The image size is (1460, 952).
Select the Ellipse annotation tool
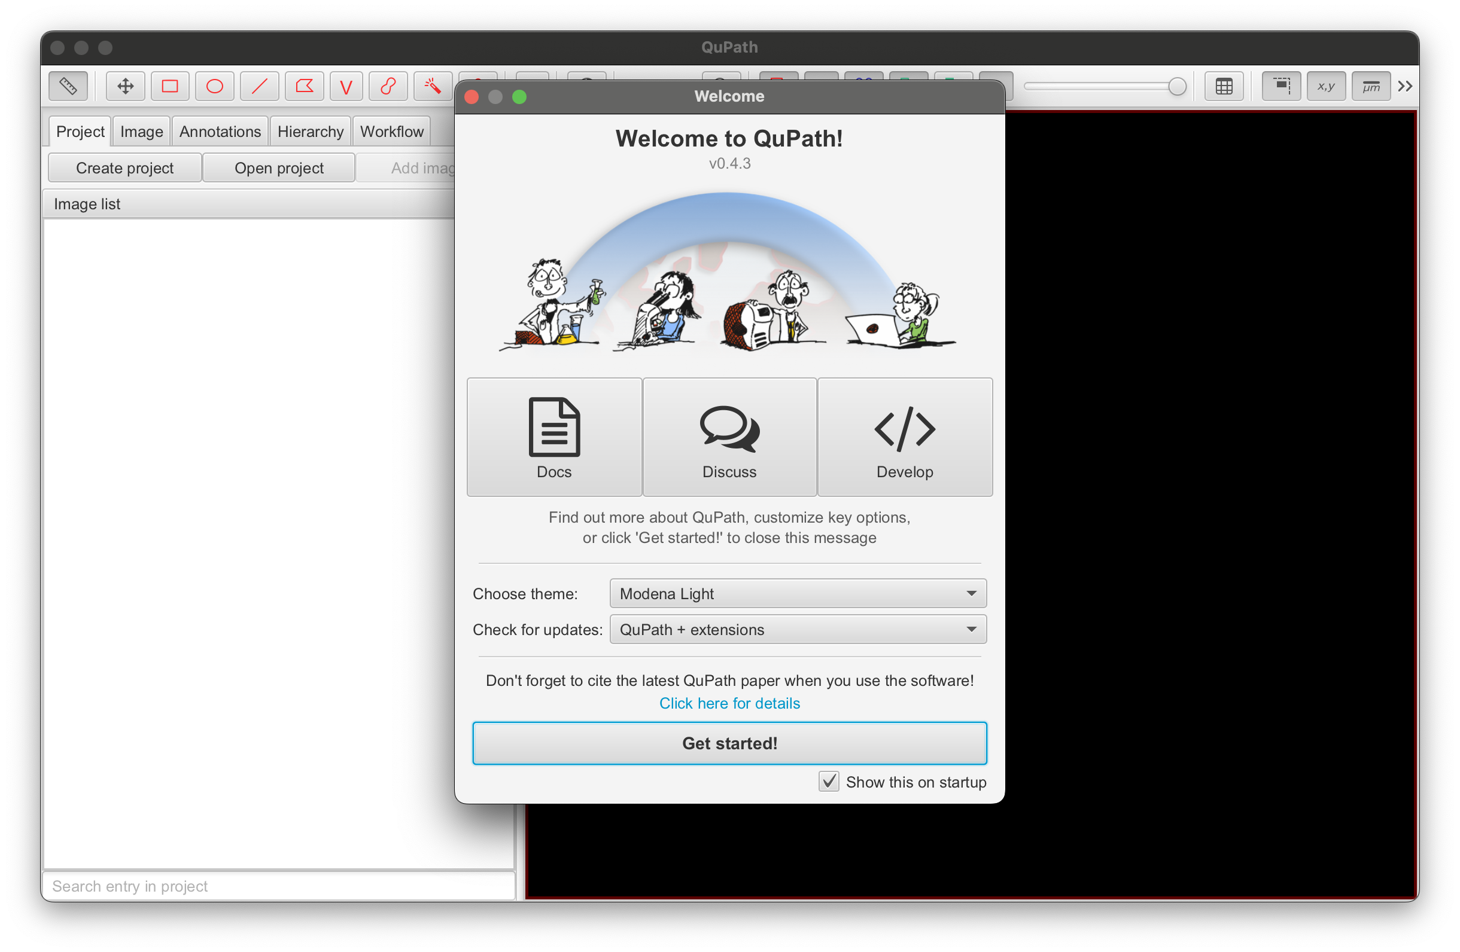tap(215, 86)
